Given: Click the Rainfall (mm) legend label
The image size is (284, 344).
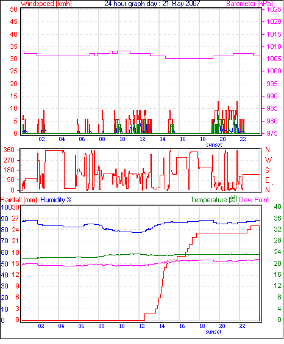Looking at the screenshot, I should tap(19, 200).
